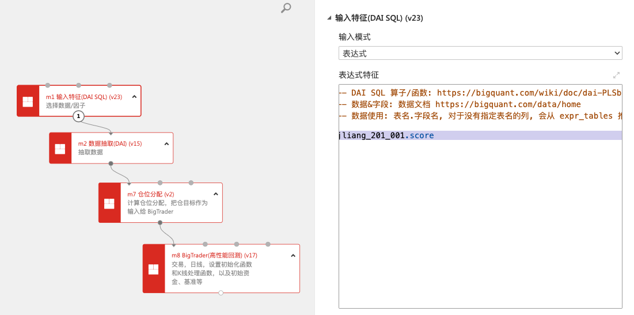Click the DAI SQL 算子/函数 comment line
Viewport: 634px width, 315px height.
click(480, 92)
